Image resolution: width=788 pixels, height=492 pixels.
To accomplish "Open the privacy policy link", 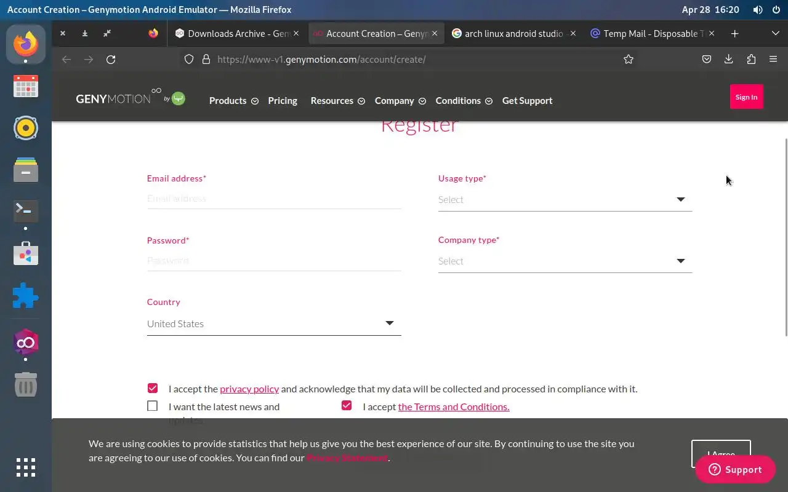I will pyautogui.click(x=249, y=389).
